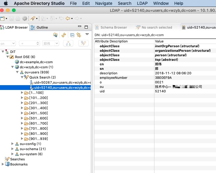Expand the [501...600] folder
This screenshot has height=173, width=216.
click(x=22, y=118)
